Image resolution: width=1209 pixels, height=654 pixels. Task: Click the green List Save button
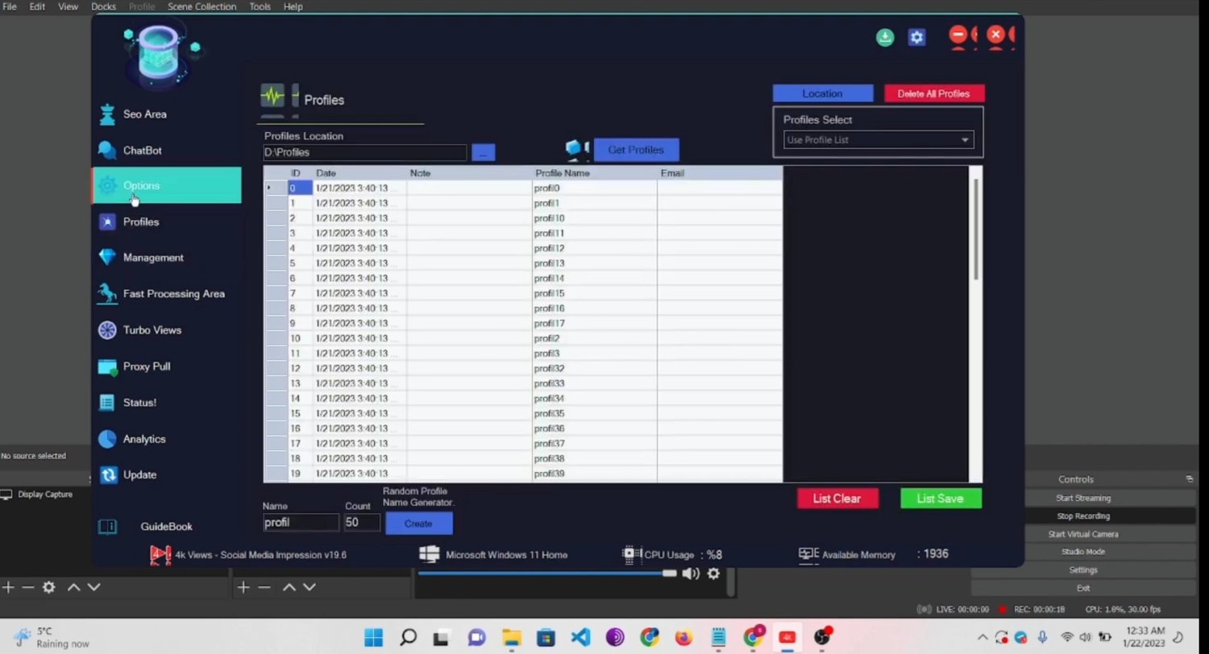pyautogui.click(x=941, y=499)
